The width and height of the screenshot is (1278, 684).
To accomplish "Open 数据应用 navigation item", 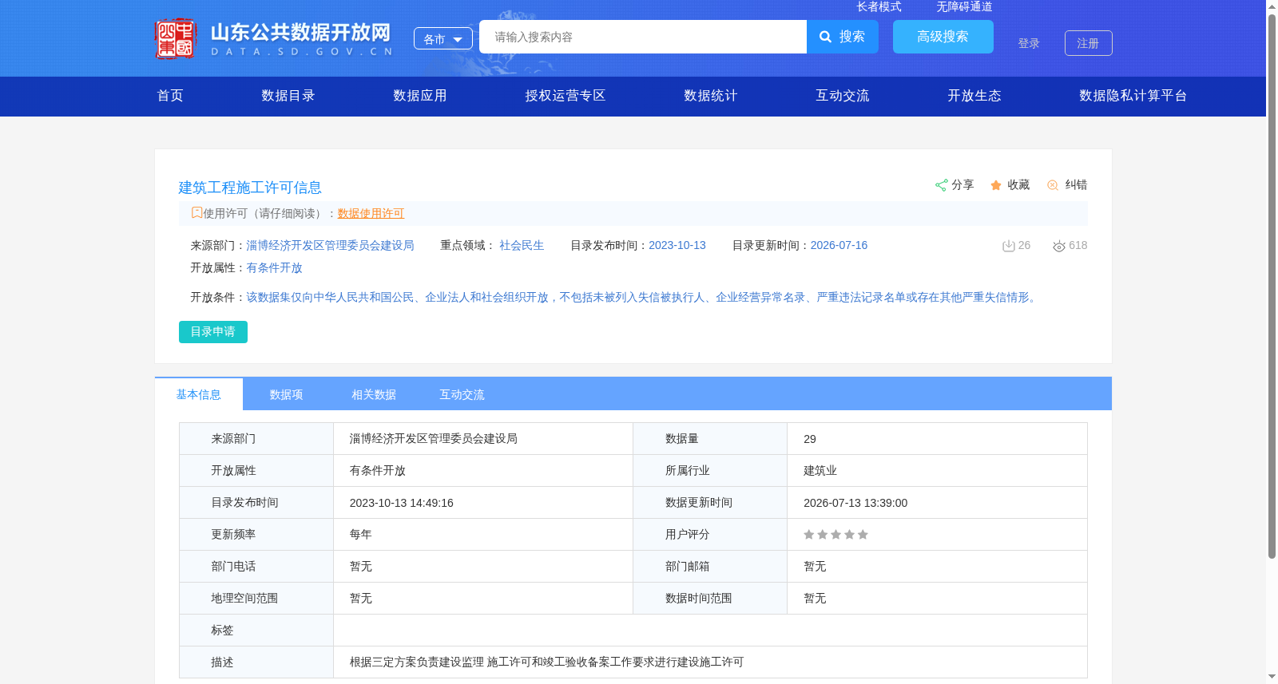I will [420, 96].
